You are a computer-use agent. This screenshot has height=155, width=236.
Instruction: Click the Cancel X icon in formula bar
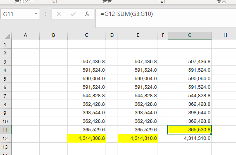pos(59,14)
